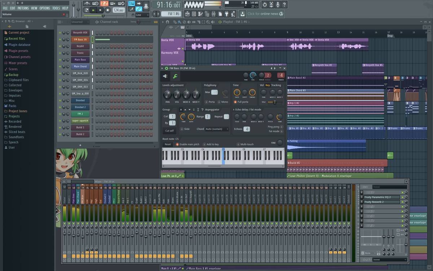Click the record button in transport
The image size is (433, 271).
tap(107, 10)
